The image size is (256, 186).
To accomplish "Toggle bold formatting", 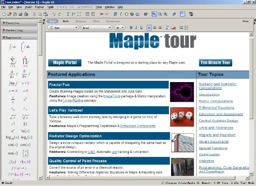I will click(x=131, y=28).
